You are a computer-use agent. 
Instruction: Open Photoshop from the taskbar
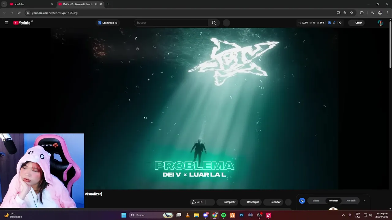[241, 215]
